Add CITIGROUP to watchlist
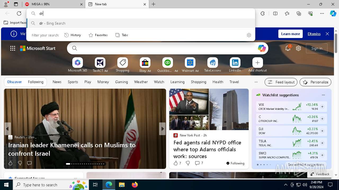Viewport: 339px width, 190px height. (322, 119)
